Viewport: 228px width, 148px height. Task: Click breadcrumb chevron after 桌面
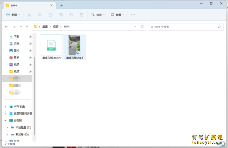50,27
